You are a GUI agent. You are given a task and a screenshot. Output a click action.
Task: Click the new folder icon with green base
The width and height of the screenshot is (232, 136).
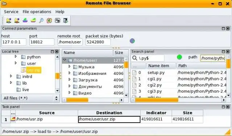9,21
